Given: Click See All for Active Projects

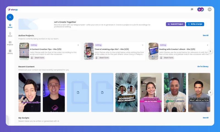Looking at the screenshot, I should tap(205, 35).
